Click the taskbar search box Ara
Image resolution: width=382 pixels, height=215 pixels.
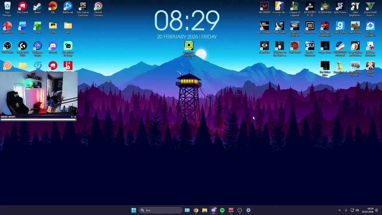(161, 210)
